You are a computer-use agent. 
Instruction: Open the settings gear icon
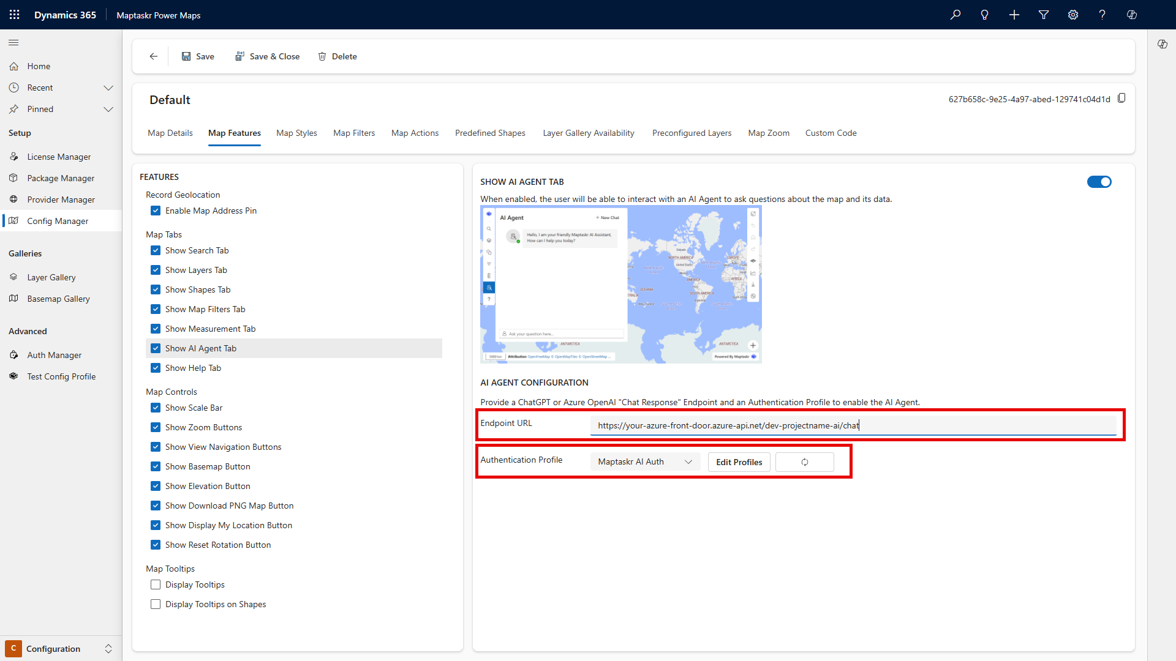tap(1073, 15)
